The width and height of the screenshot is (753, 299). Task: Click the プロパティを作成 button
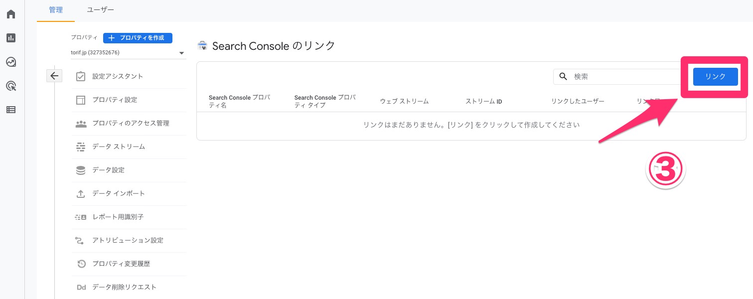138,38
